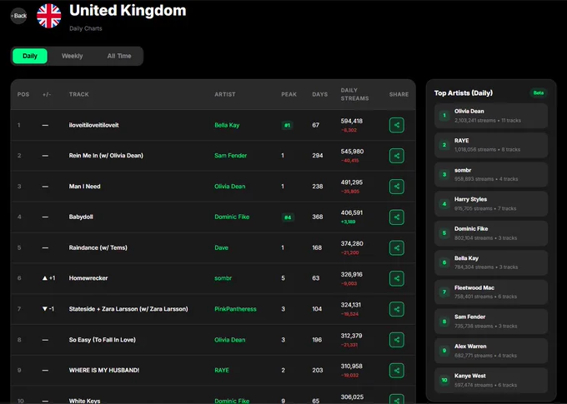Click the Homewrecker track title
The height and width of the screenshot is (404, 567).
[88, 278]
